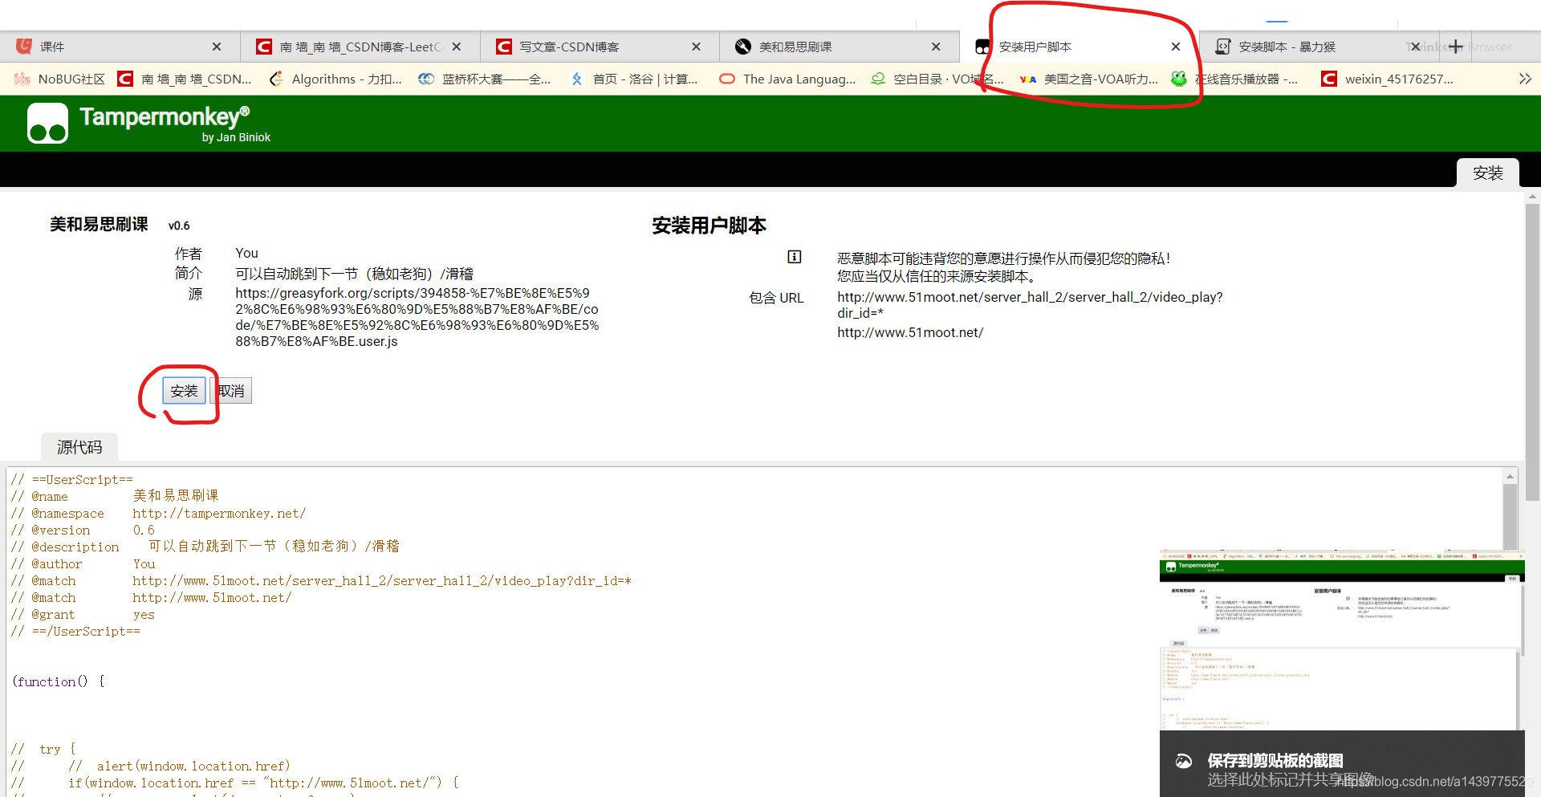The image size is (1541, 797).
Task: Switch to the 课件 browser tab
Action: coord(119,47)
